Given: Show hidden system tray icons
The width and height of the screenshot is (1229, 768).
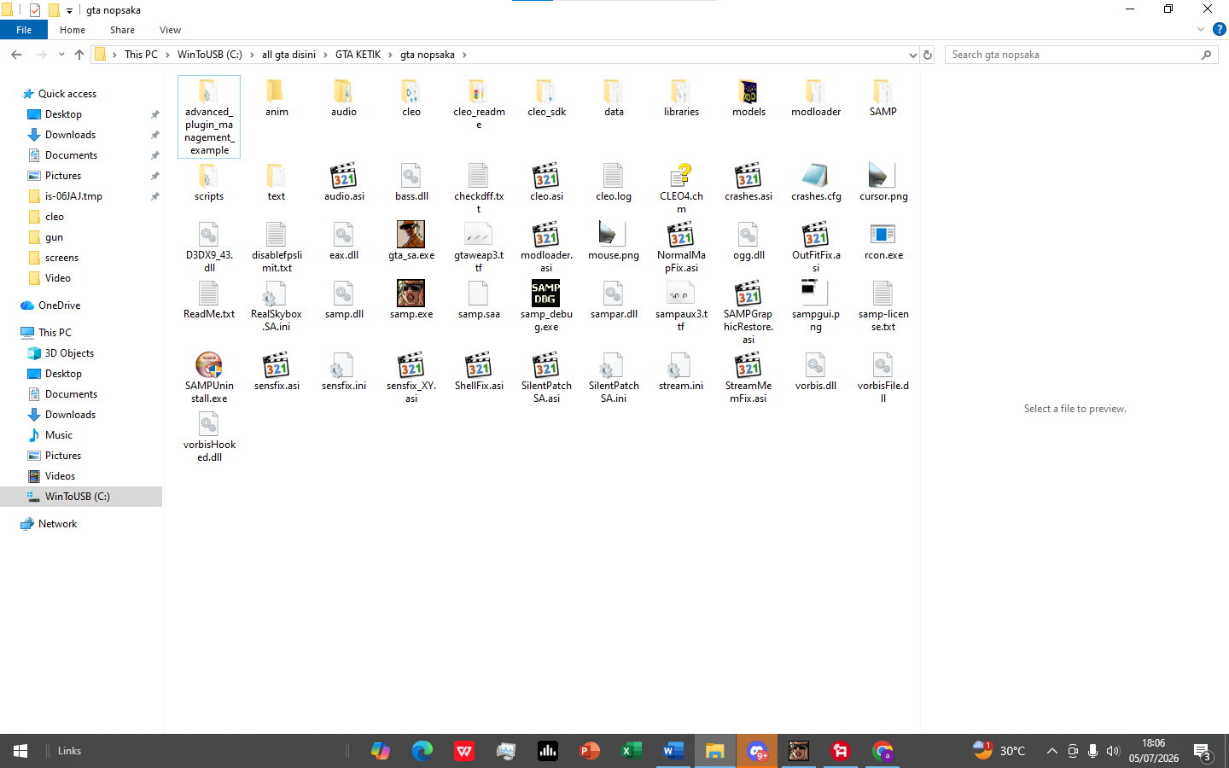Looking at the screenshot, I should (1052, 751).
